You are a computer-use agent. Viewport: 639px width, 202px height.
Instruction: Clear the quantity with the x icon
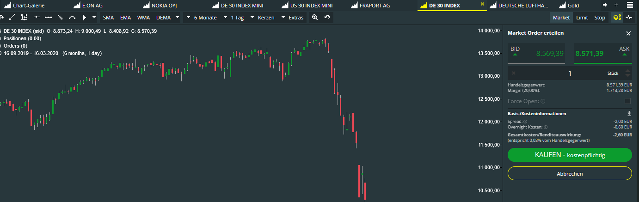[514, 73]
